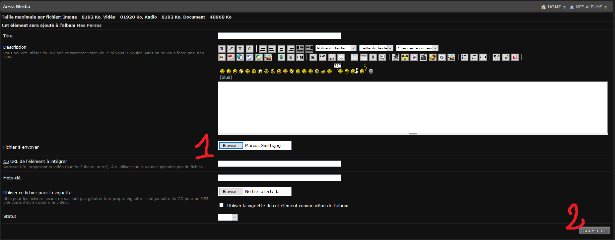Screen dimensions: 615x240
Task: Enable using thumbnail as album icon
Action: pos(221,205)
